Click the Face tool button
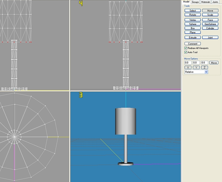 210,20
